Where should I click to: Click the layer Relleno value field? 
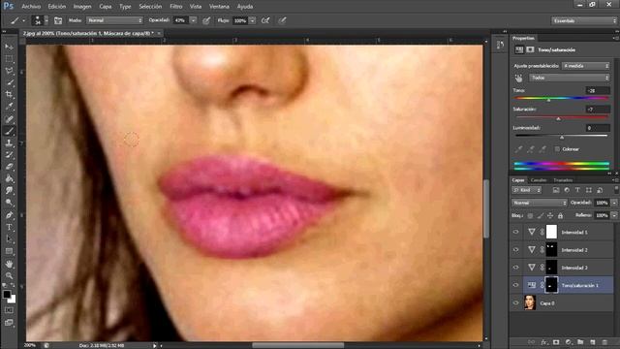[x=602, y=215]
